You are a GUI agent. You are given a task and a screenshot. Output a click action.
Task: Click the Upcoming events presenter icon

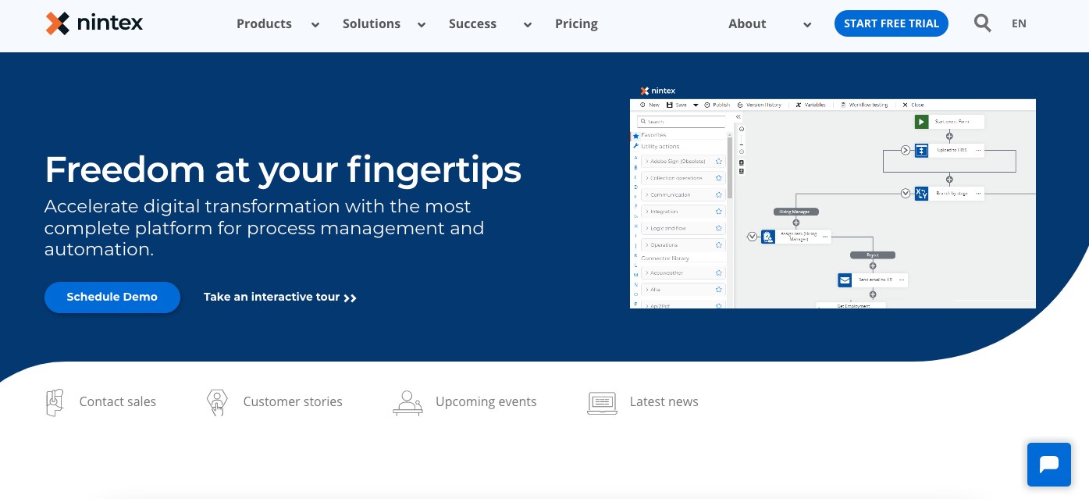click(407, 402)
